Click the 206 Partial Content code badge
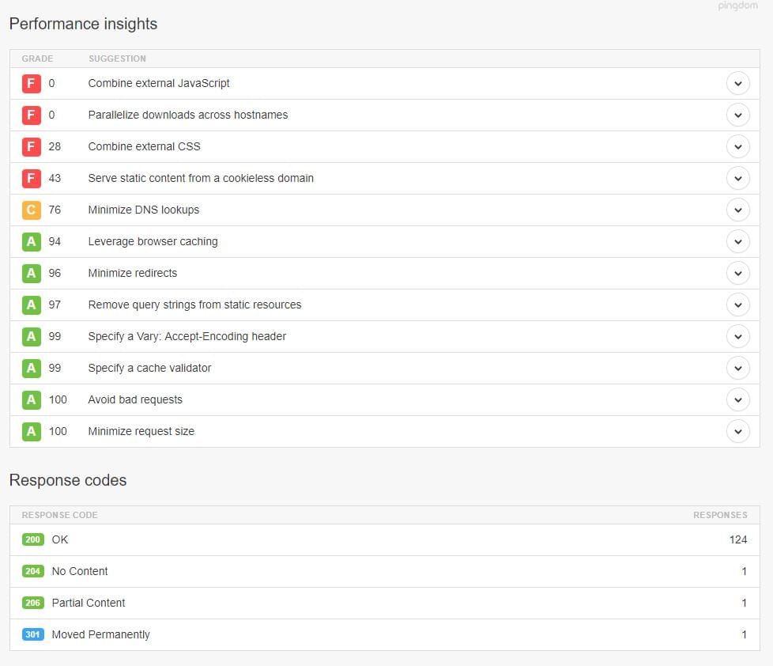773x666 pixels. 33,603
